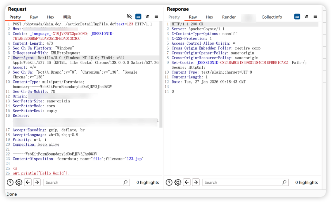This screenshot has height=202, width=331.
Task: Go to previous match in Response search
Action: (187, 182)
